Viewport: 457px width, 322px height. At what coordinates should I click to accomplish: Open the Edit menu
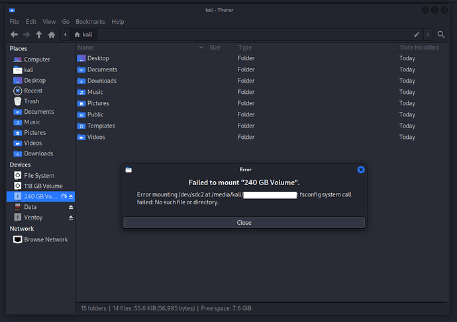tap(31, 22)
